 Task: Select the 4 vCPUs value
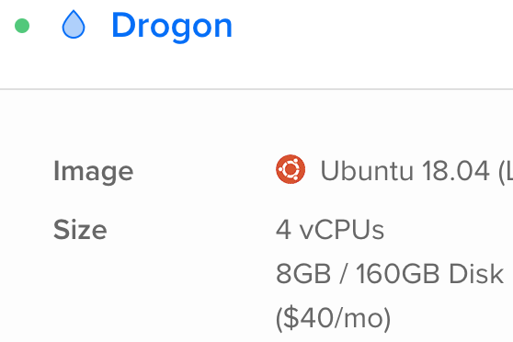click(x=330, y=230)
